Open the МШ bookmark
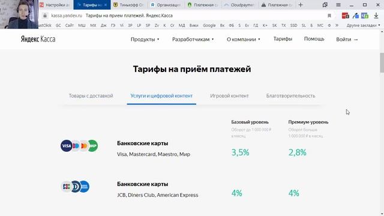Screen dimensions: 384x216 pyautogui.click(x=82, y=25)
